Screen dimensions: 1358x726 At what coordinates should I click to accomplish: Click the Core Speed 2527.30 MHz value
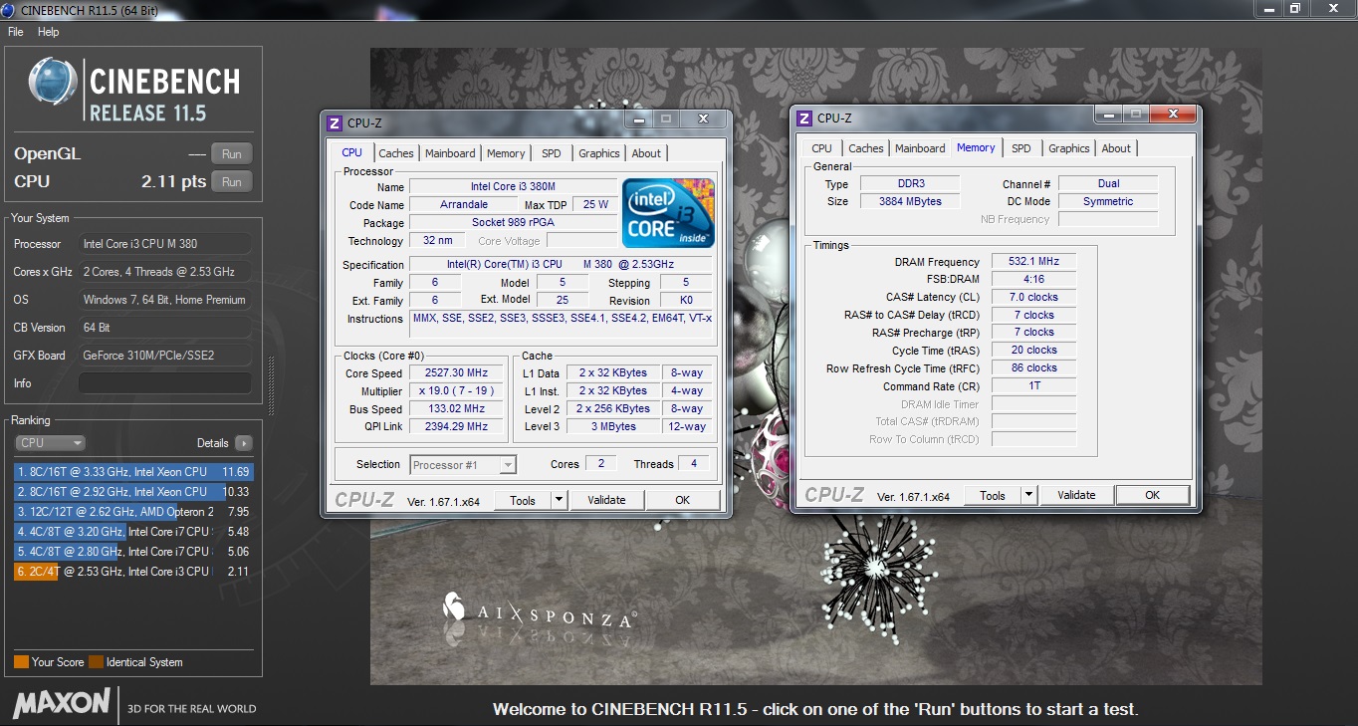coord(456,373)
